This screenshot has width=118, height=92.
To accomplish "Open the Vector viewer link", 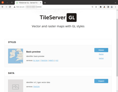I will click(x=101, y=58).
